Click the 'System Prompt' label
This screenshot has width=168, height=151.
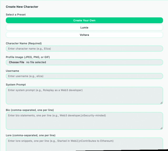pos(16,85)
